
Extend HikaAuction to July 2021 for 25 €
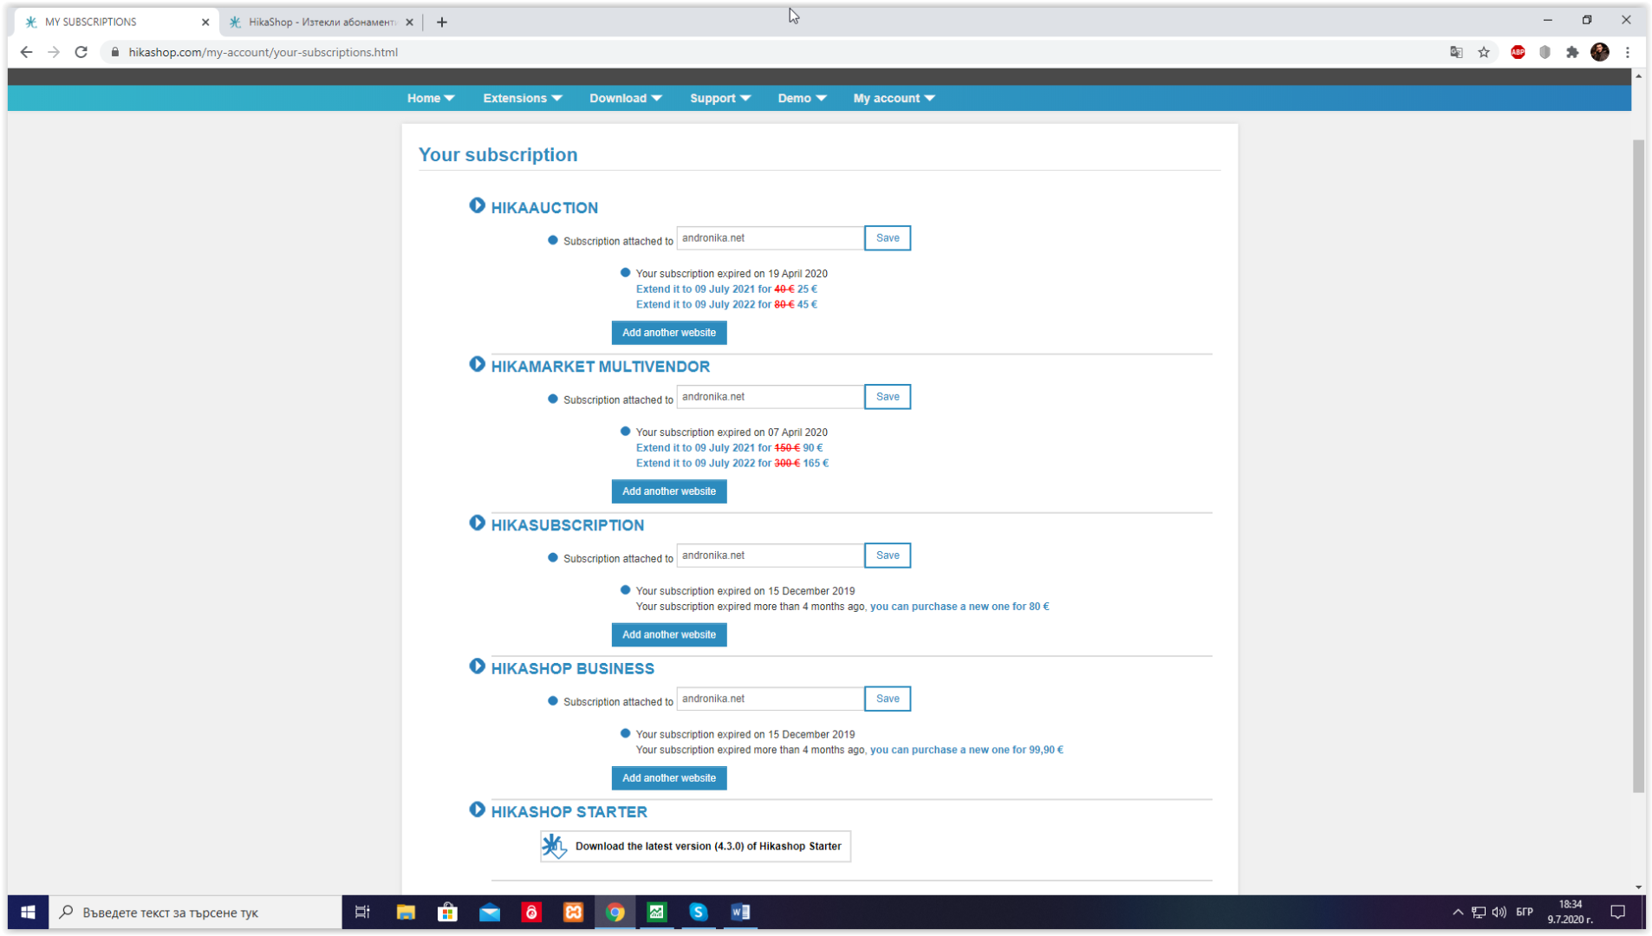[726, 289]
